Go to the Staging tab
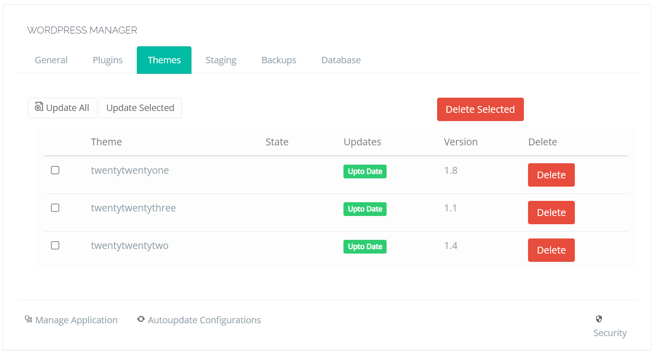Screen dimensions: 652x354 [x=221, y=60]
